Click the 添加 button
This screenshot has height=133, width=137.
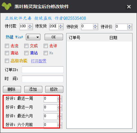pos(33,89)
